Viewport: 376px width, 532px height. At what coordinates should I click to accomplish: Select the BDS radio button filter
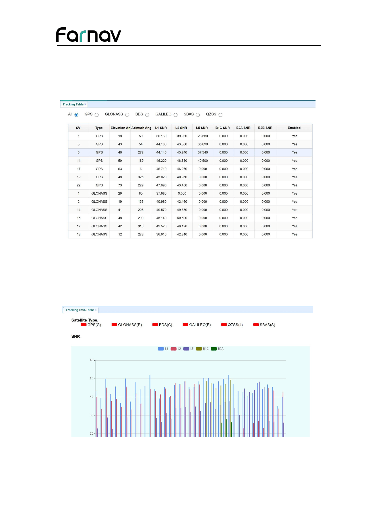coord(147,115)
